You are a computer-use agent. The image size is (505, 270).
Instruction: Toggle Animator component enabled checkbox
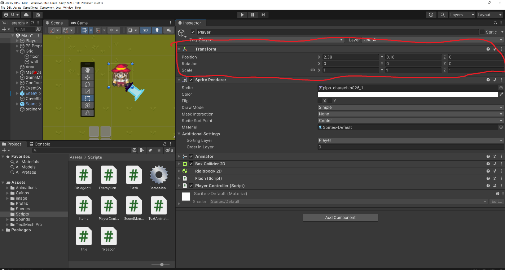[x=191, y=156]
